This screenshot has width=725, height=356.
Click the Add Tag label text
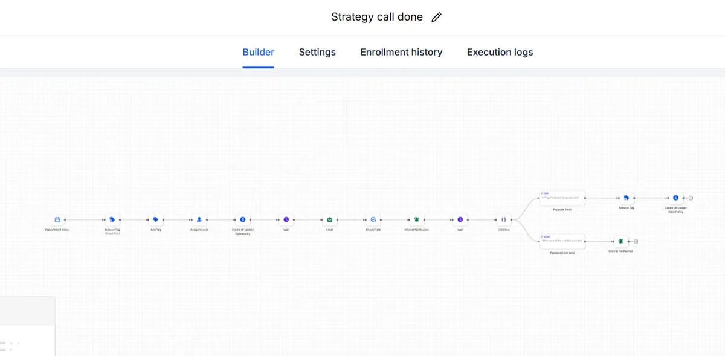tap(155, 230)
